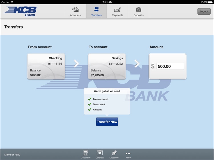This screenshot has width=214, height=160.
Task: Click the 'To account' column heading
Action: pos(98,47)
